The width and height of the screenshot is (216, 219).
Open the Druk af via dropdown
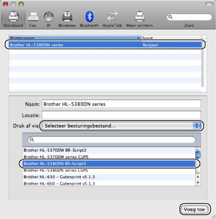122,126
